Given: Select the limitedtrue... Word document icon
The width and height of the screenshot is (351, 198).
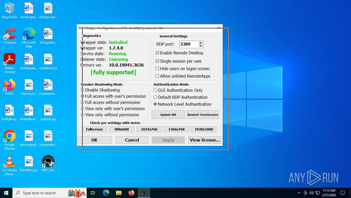Looking at the screenshot, I should 29,113.
